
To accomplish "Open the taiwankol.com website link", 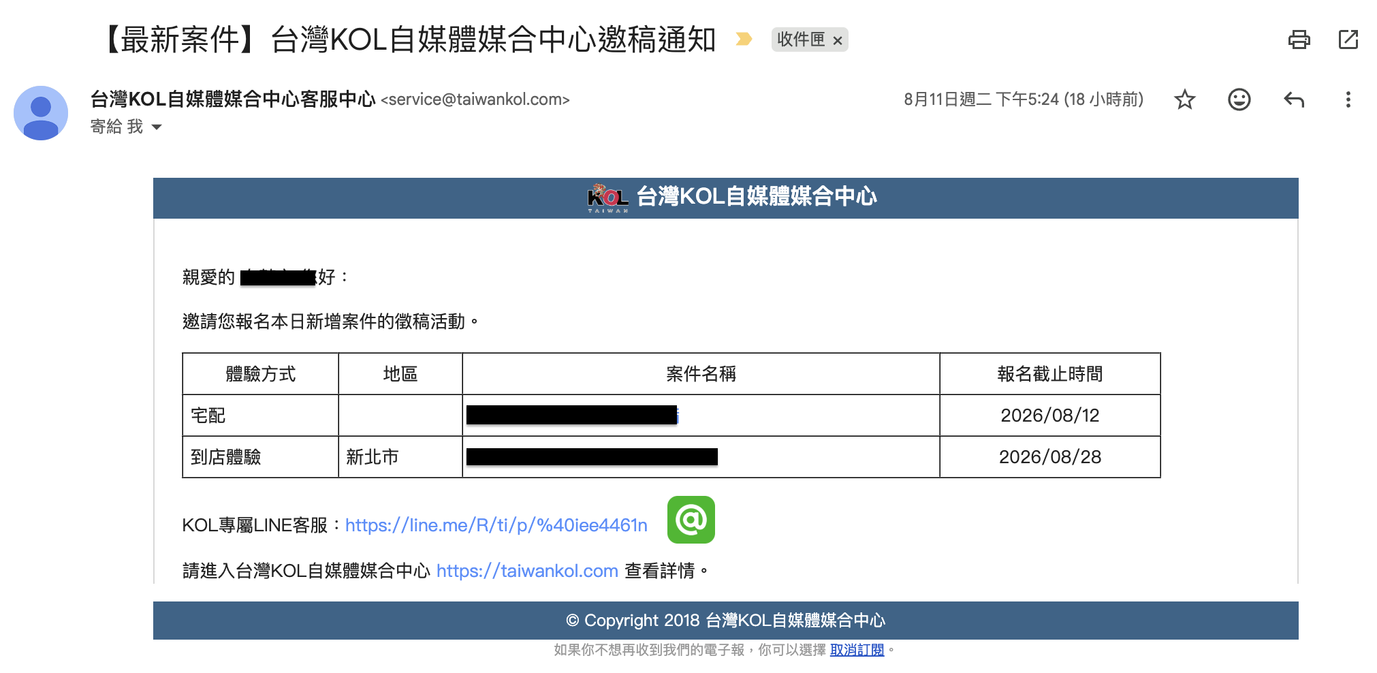I will (x=527, y=571).
